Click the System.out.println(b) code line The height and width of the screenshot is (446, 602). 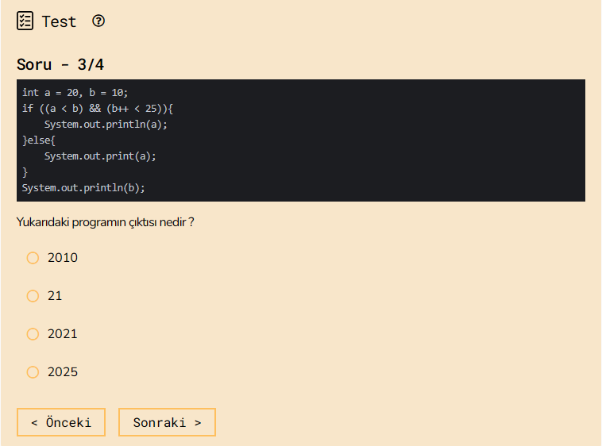tap(83, 188)
